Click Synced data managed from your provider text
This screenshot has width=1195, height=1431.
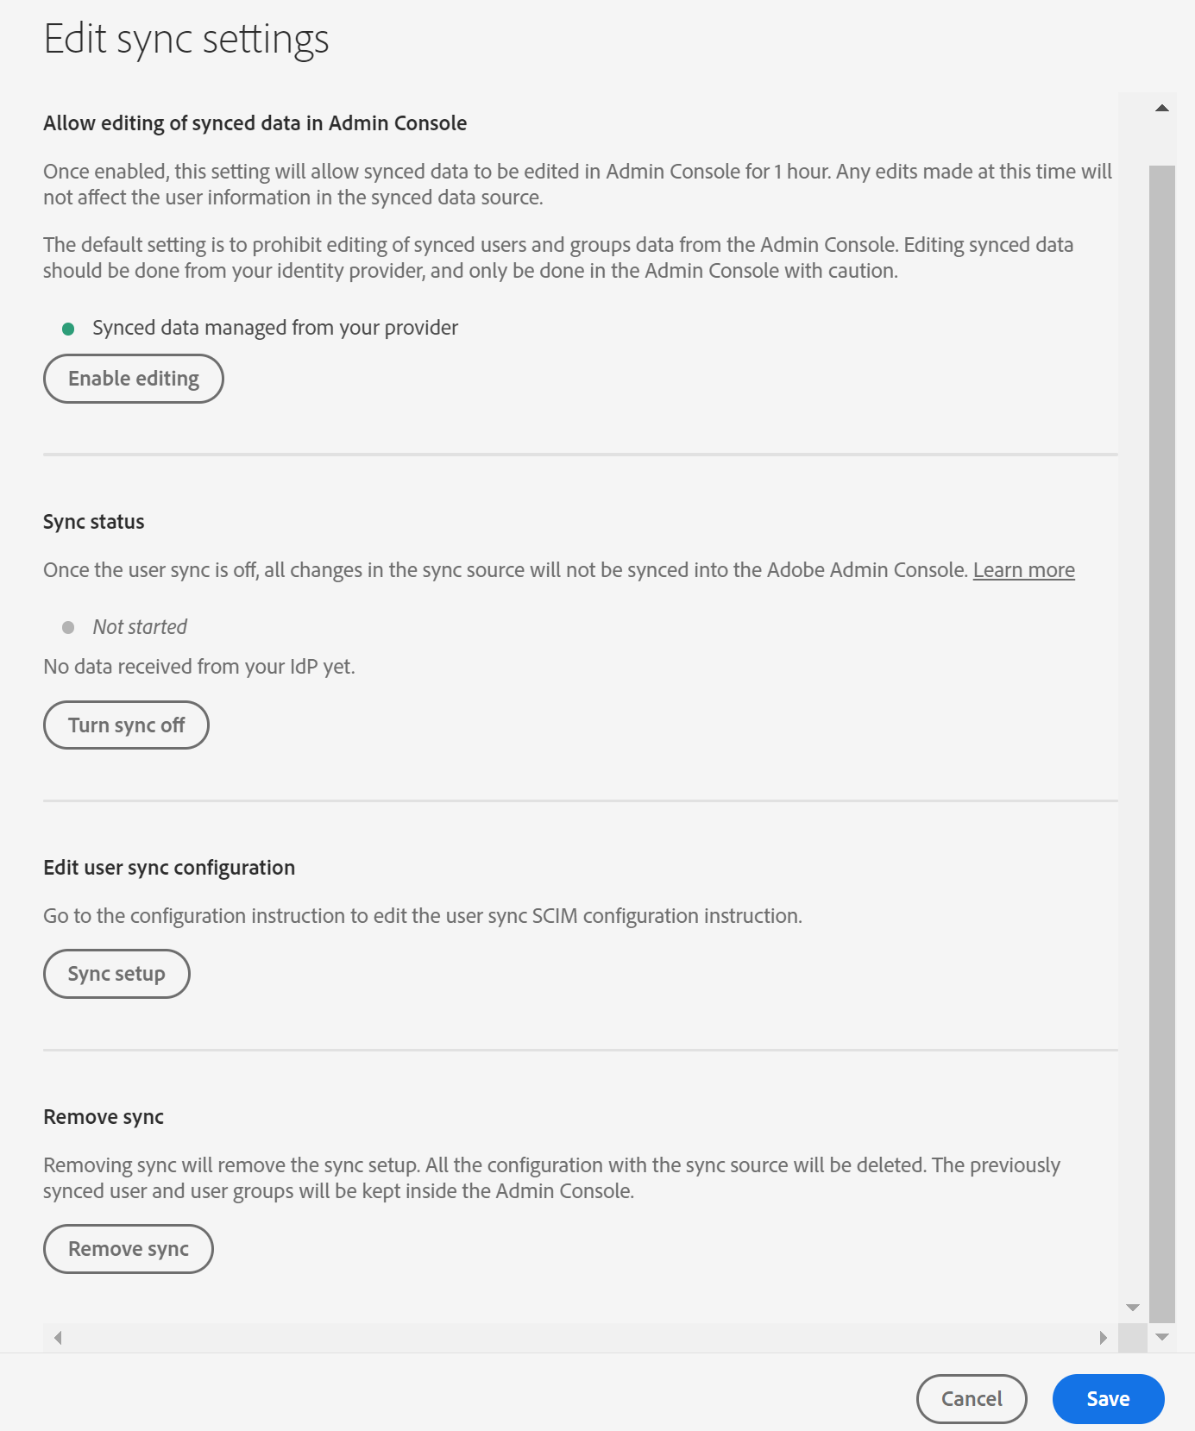point(274,328)
